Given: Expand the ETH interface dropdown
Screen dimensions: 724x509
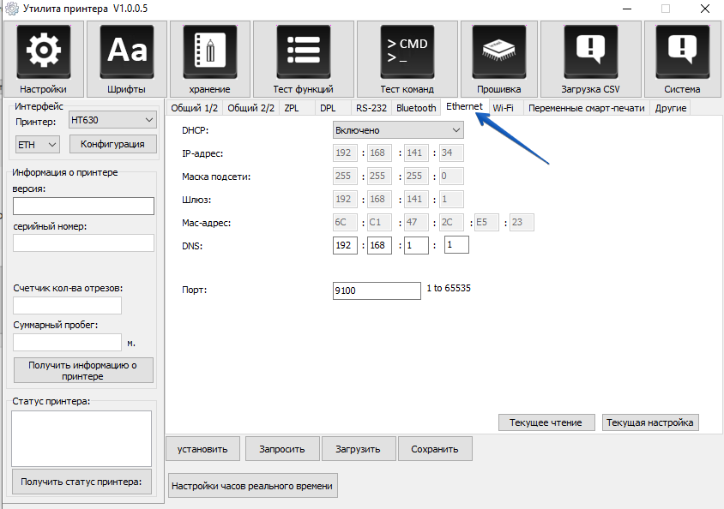Looking at the screenshot, I should (x=38, y=144).
